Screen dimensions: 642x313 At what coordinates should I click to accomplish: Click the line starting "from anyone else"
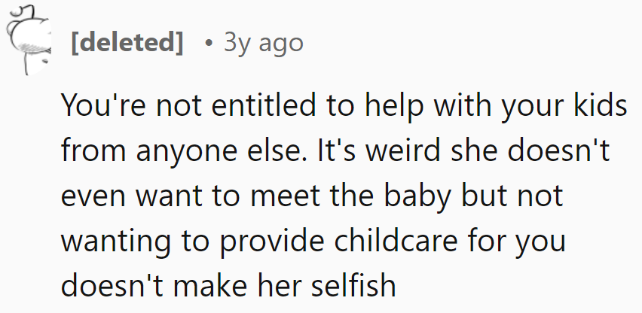[x=336, y=151]
